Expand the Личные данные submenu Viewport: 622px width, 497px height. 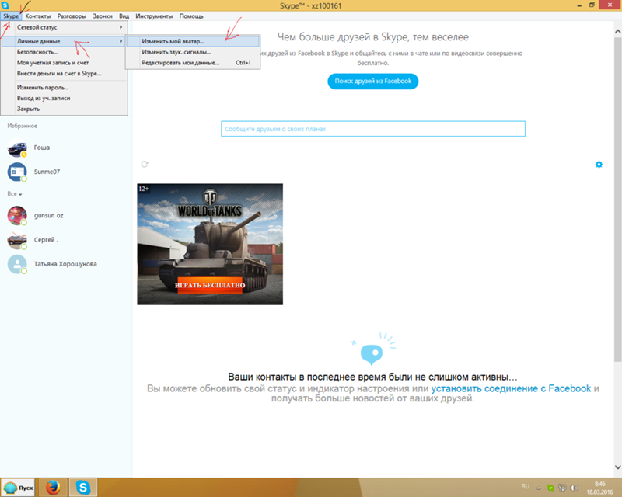coord(65,41)
